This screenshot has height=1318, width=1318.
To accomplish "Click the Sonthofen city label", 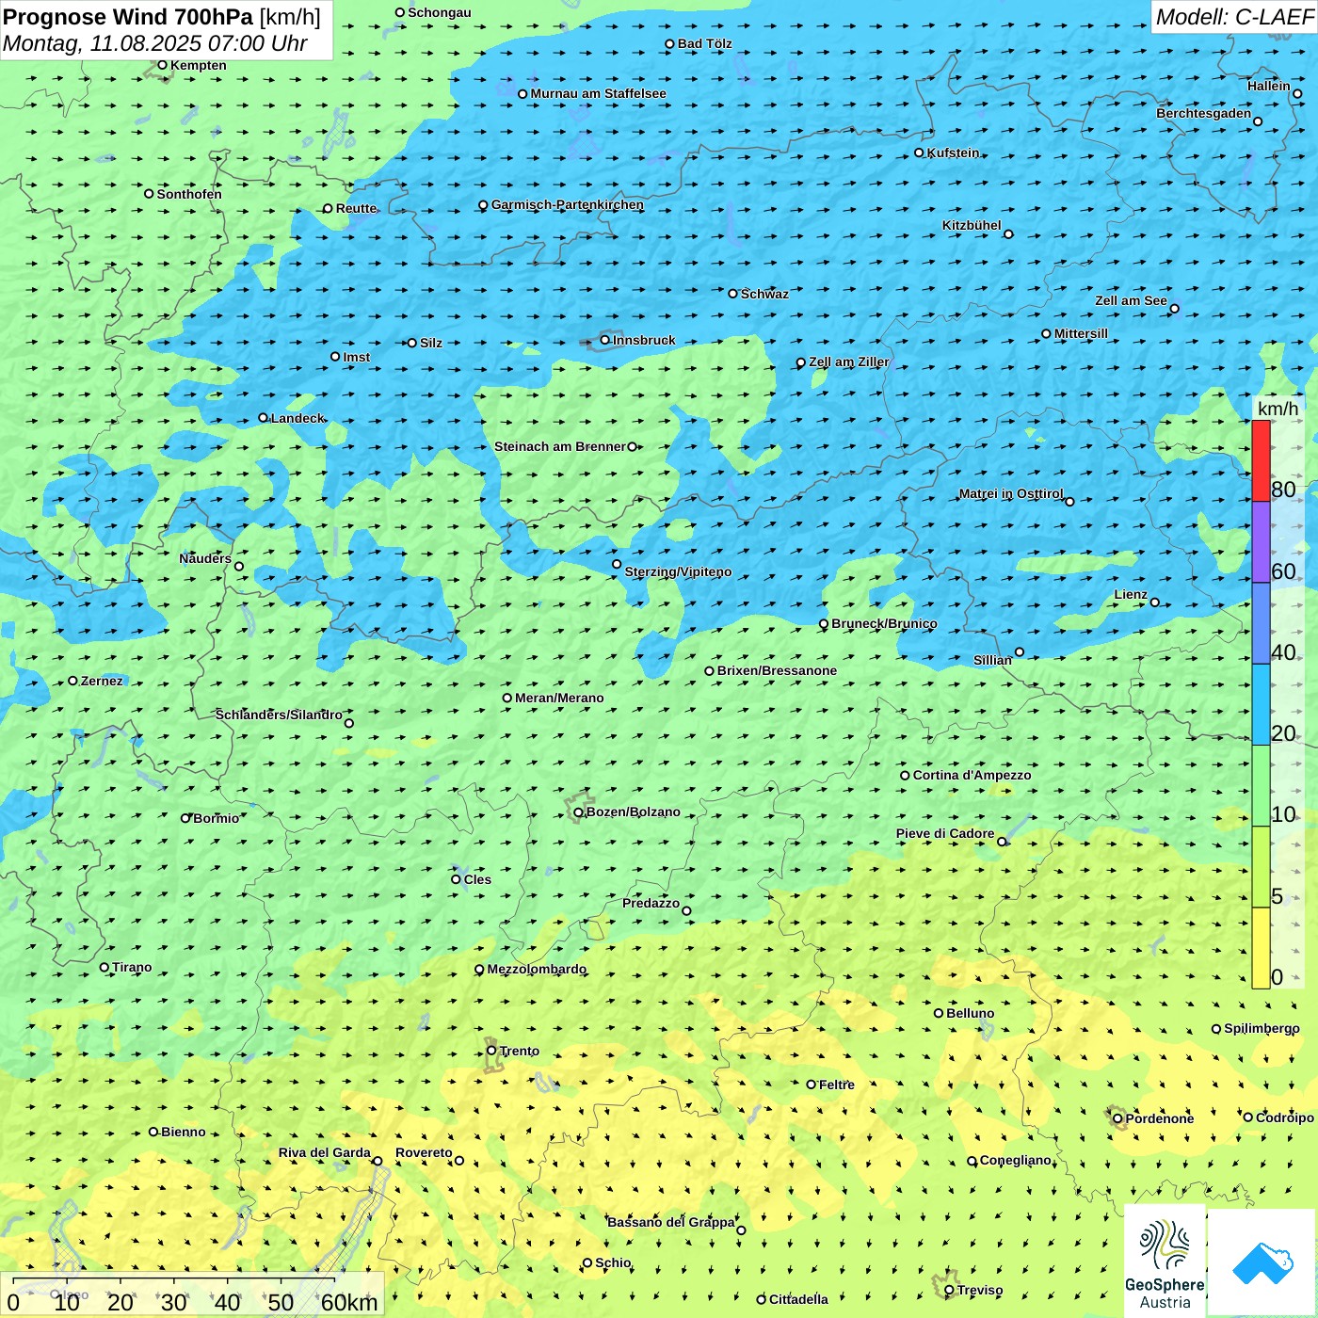I will pos(189,194).
